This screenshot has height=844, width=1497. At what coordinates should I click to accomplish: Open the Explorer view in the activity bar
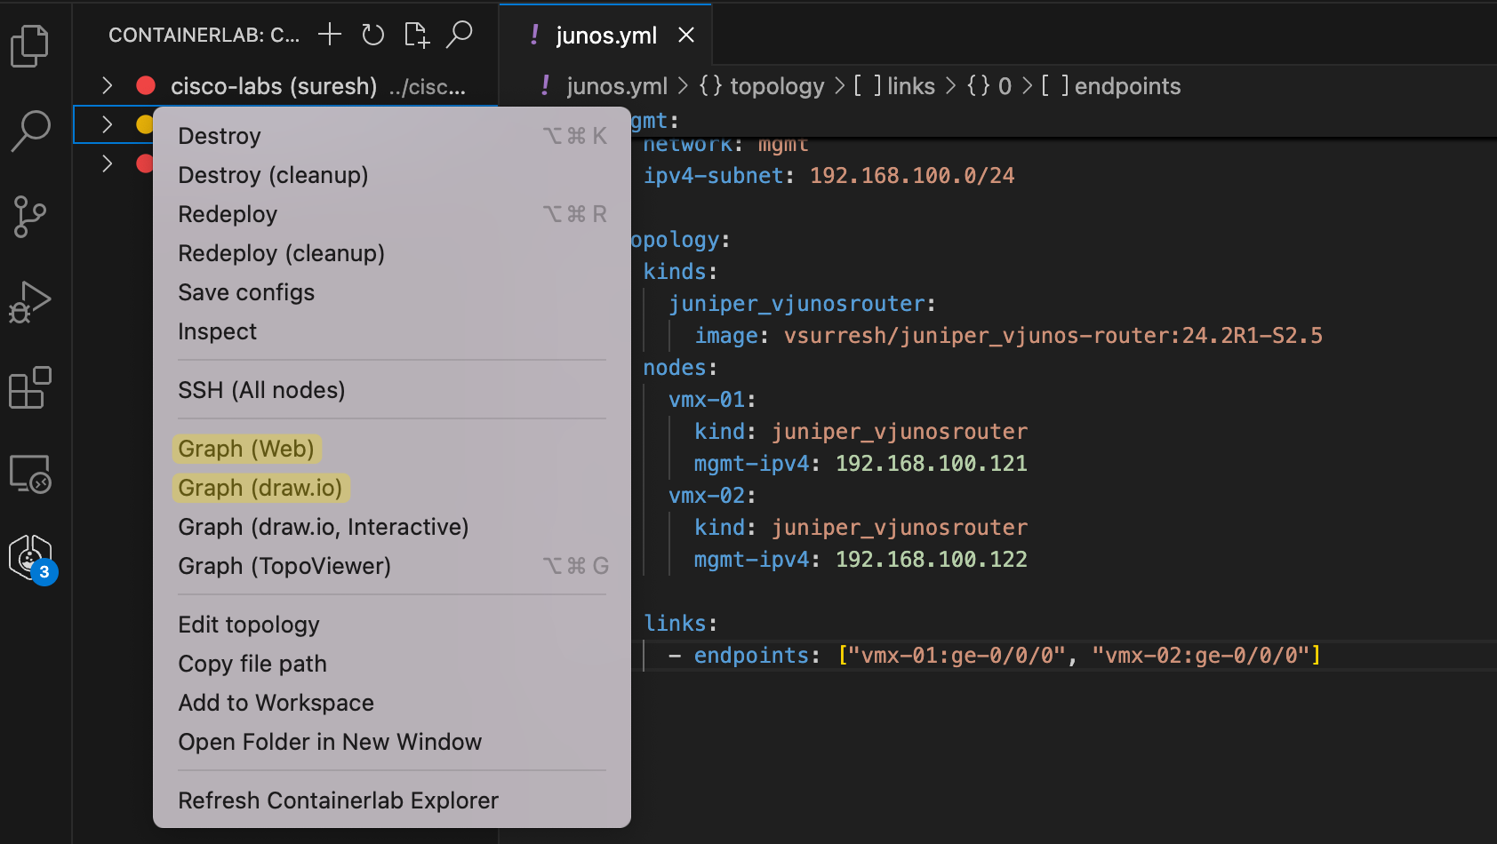pos(31,46)
